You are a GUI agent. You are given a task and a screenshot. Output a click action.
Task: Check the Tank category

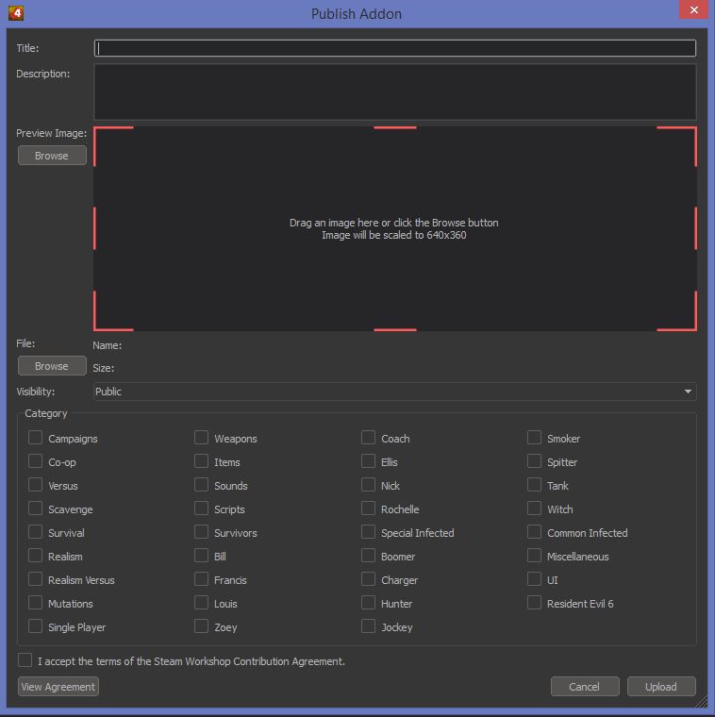(x=534, y=485)
